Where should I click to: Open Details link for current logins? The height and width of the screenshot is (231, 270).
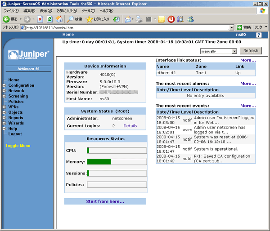click(x=130, y=126)
